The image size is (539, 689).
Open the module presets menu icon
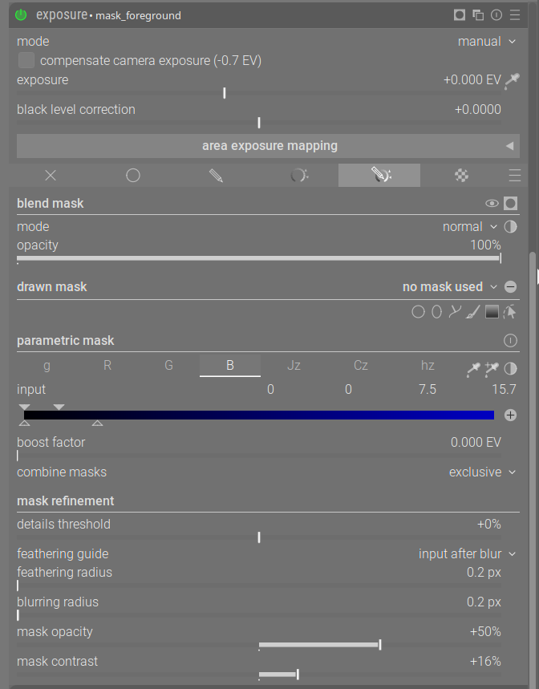(515, 15)
